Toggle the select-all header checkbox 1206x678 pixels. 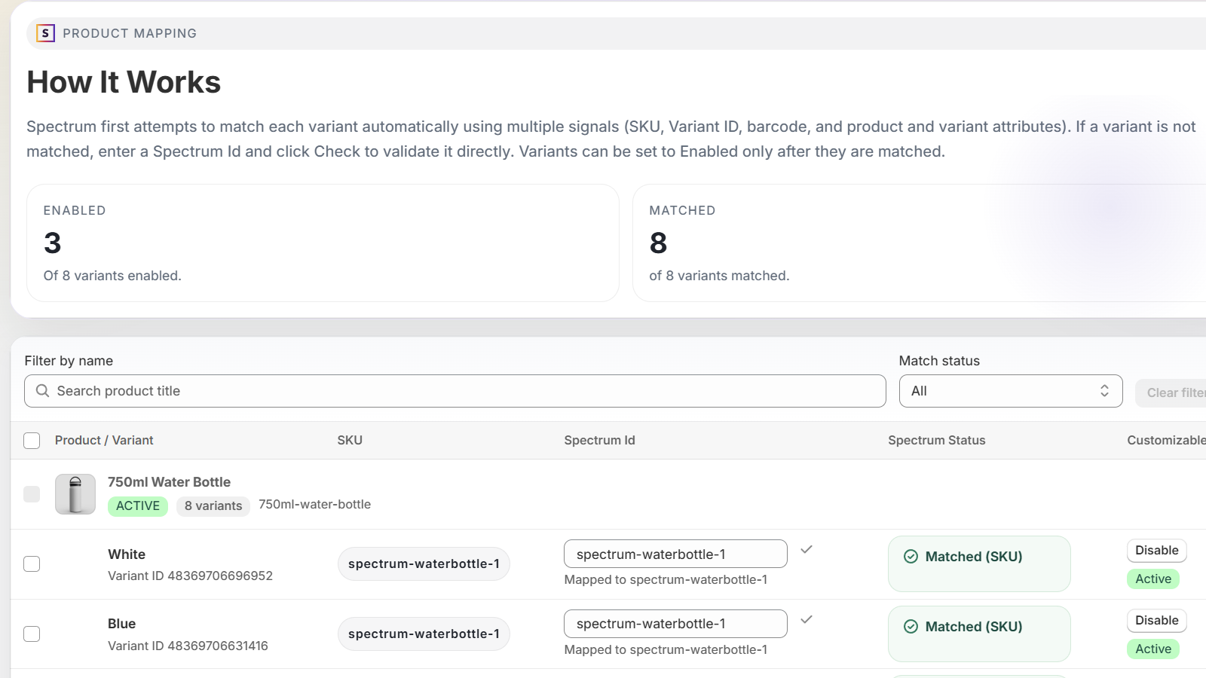(x=32, y=441)
